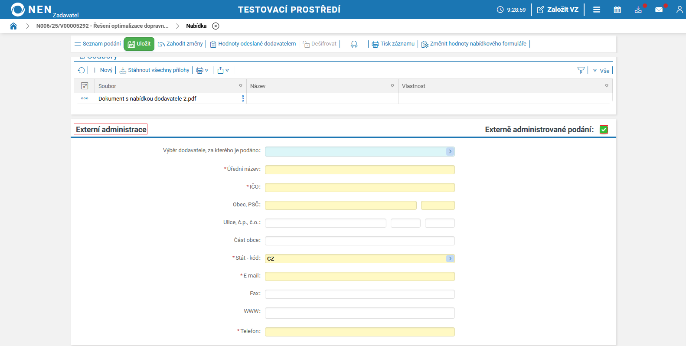Click the refresh icon in files toolbar
686x346 pixels.
(81, 70)
